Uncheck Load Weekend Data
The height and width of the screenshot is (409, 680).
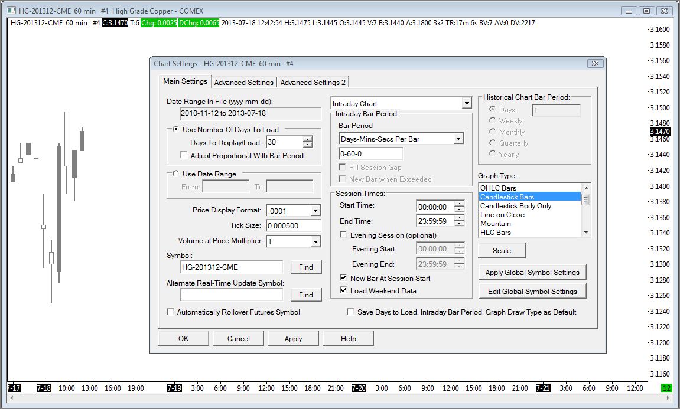point(344,290)
